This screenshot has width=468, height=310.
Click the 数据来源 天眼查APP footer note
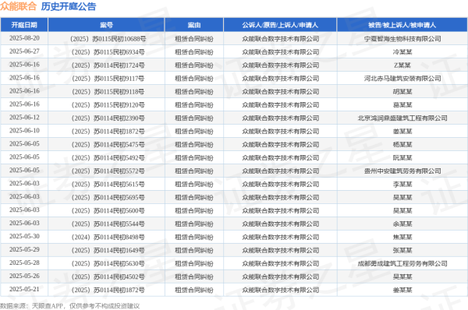(x=70, y=306)
